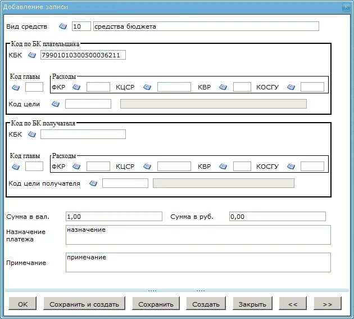Viewport: 354px width, 319px height.
Task: Click the OK button
Action: click(x=22, y=303)
